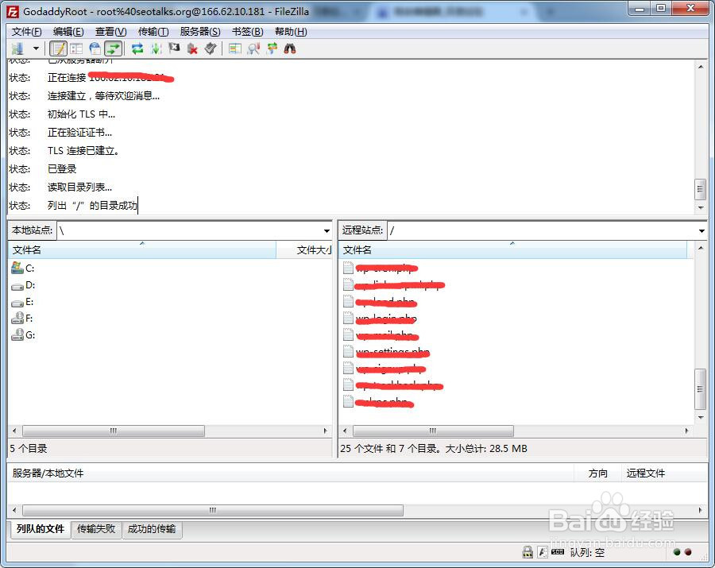Viewport: 715px width, 568px height.
Task: Switch to the 传输失败 tab
Action: (x=96, y=529)
